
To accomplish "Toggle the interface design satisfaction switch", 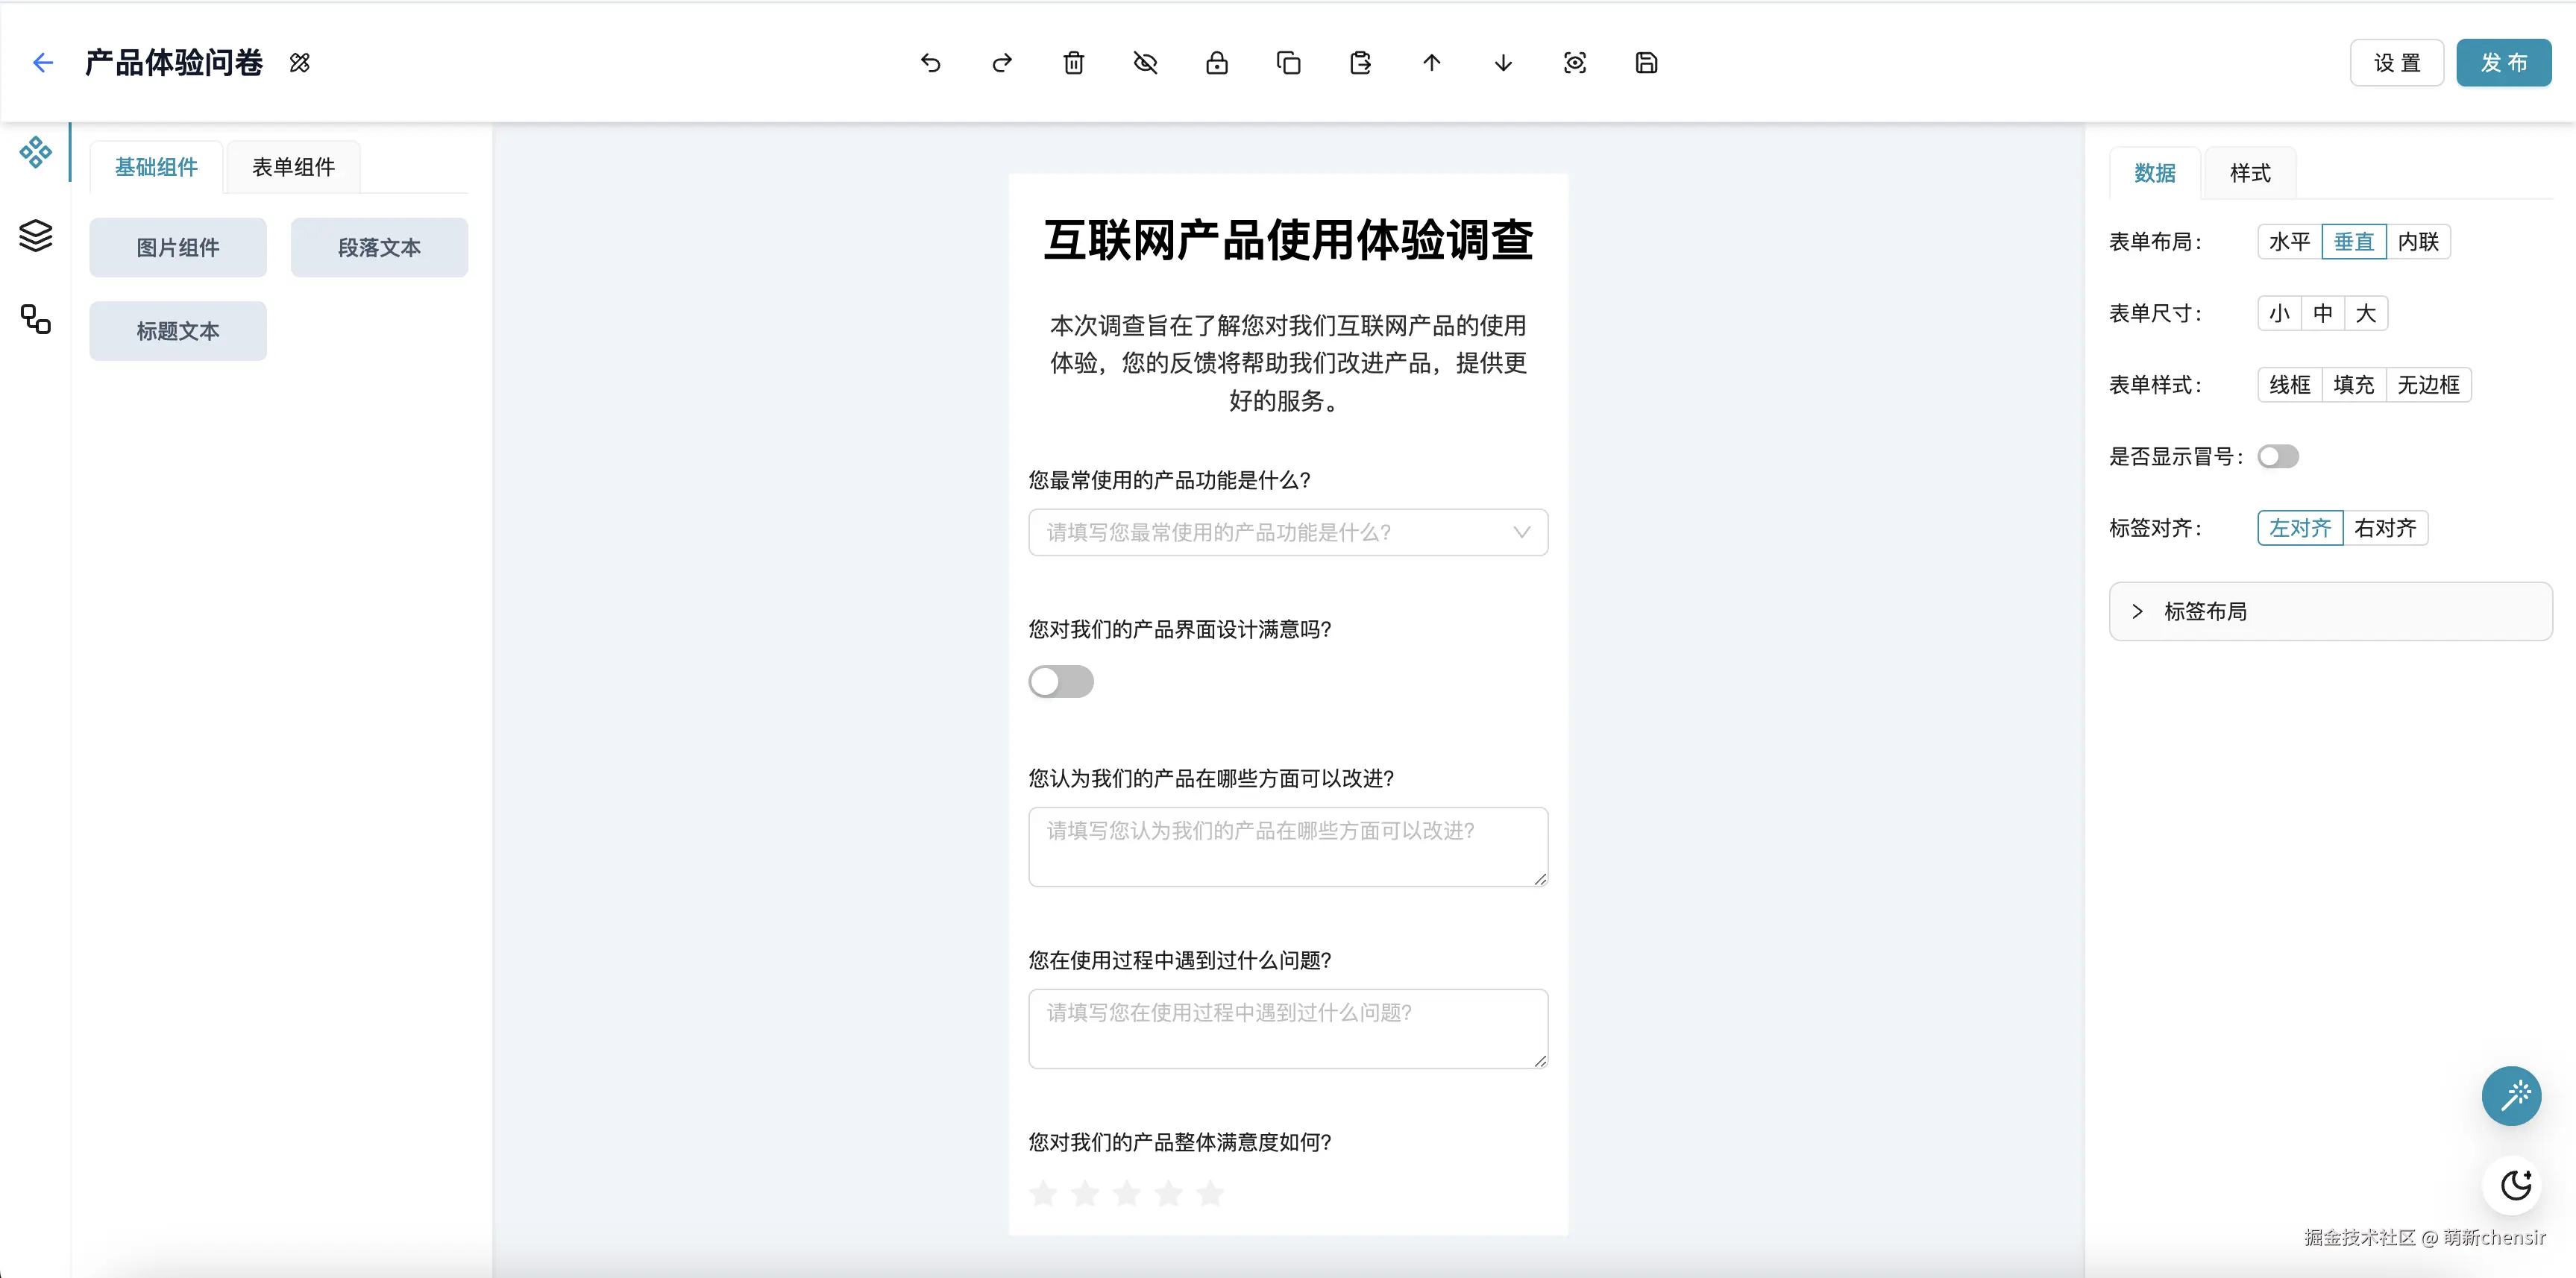I will pyautogui.click(x=1060, y=681).
